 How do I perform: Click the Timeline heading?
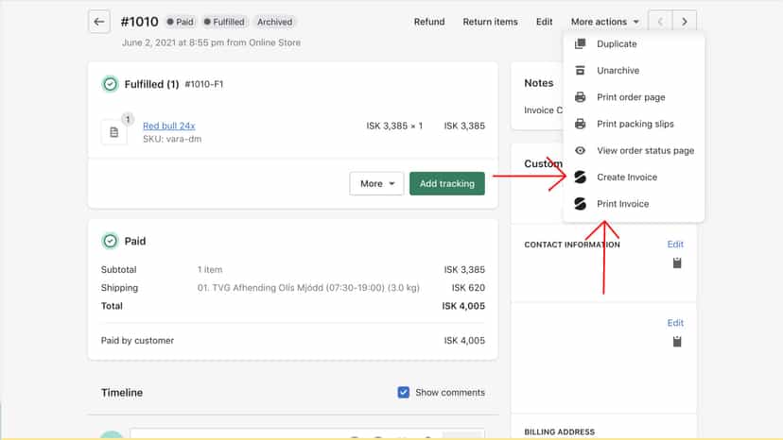click(122, 393)
